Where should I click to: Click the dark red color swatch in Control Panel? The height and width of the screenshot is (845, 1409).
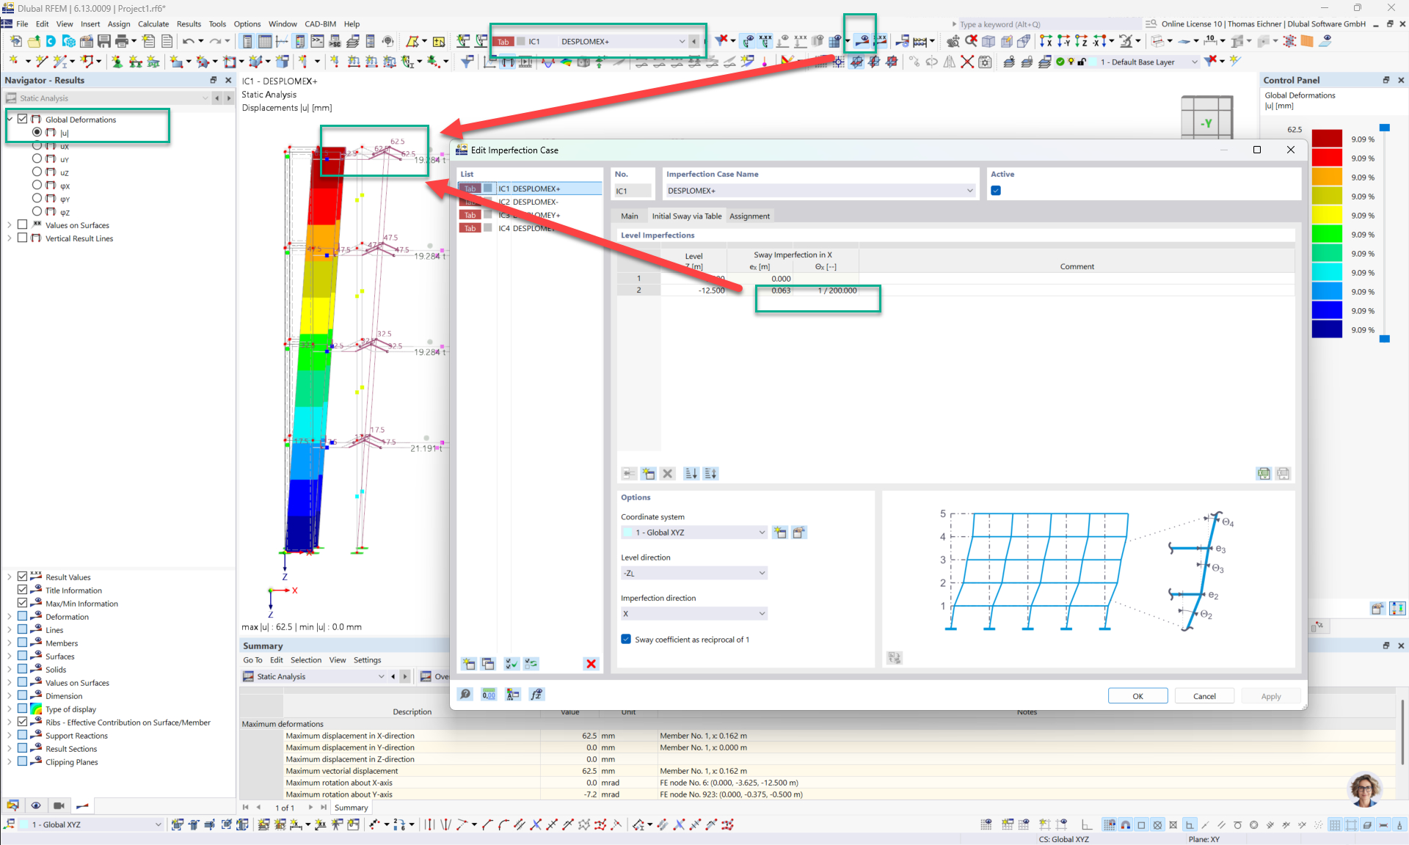point(1327,138)
